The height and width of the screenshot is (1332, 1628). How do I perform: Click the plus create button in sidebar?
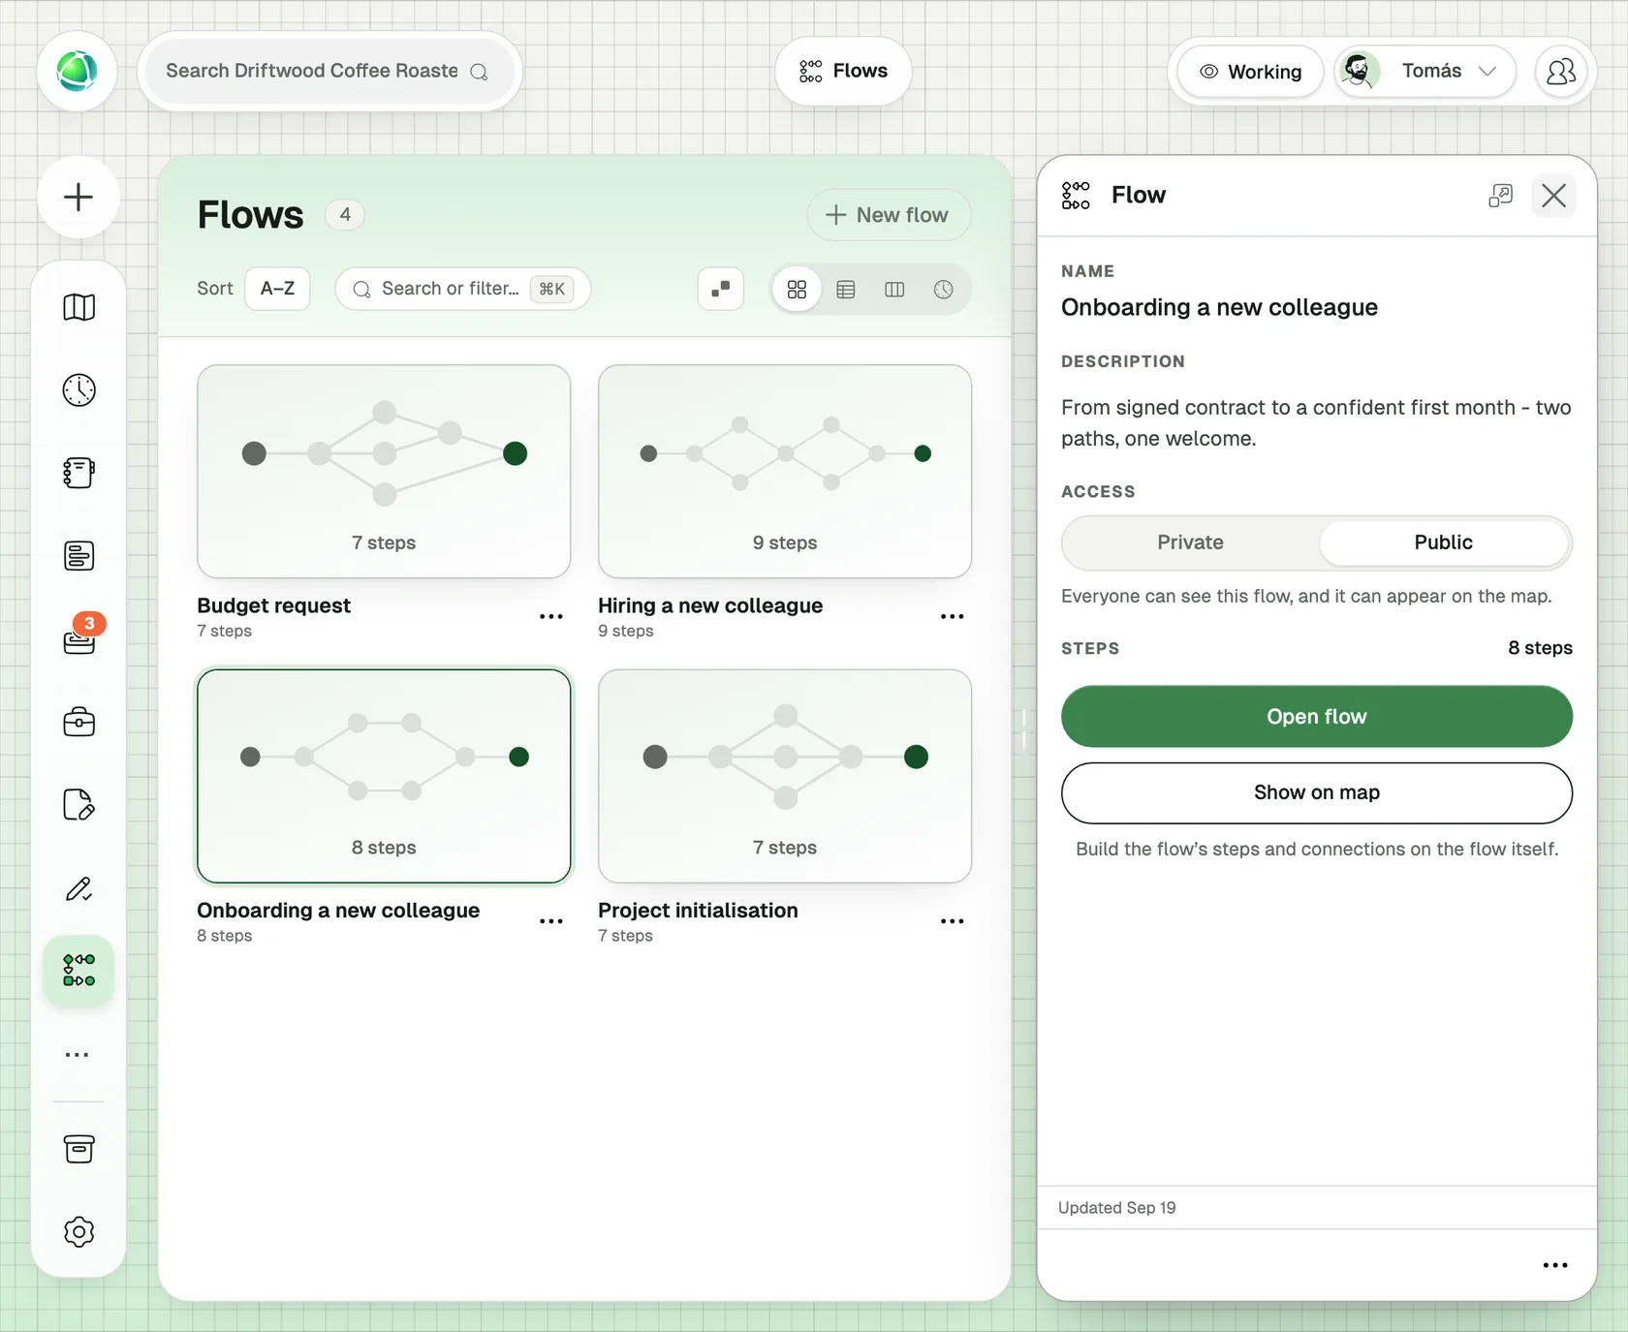(78, 197)
